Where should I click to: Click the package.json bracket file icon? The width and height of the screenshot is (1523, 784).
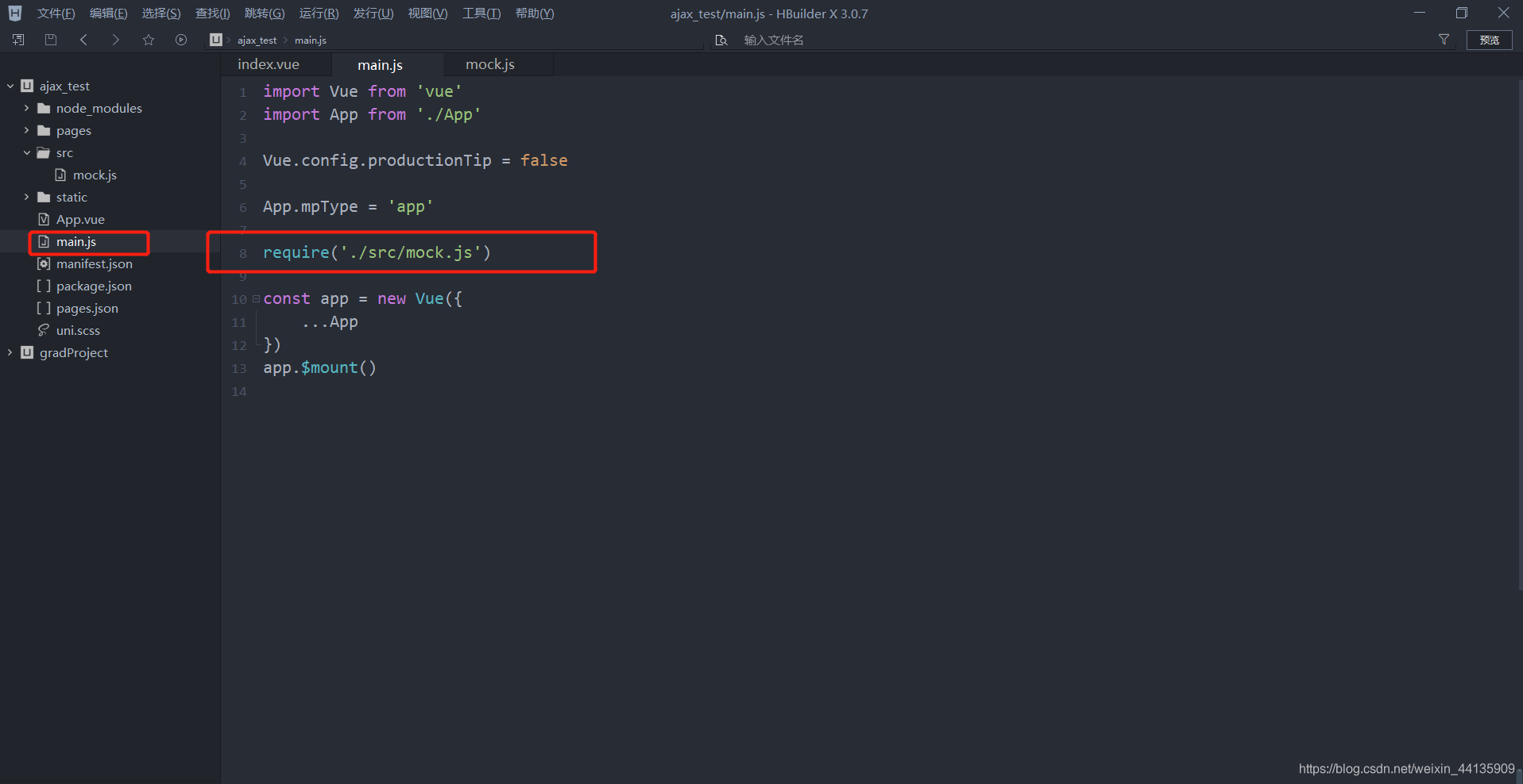[44, 286]
